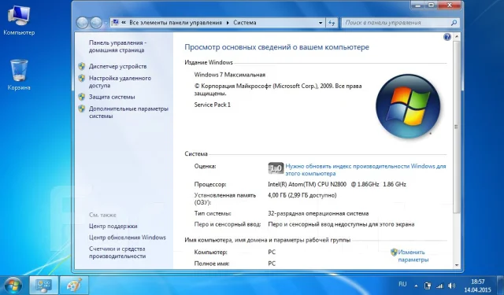Open the Recycle Bin (Корзина) icon

click(19, 75)
